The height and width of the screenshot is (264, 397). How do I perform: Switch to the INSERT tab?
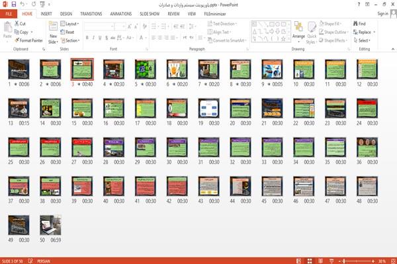[46, 14]
